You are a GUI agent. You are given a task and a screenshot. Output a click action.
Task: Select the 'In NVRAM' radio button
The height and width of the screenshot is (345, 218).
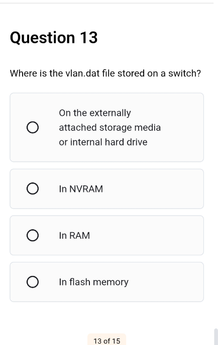point(33,188)
